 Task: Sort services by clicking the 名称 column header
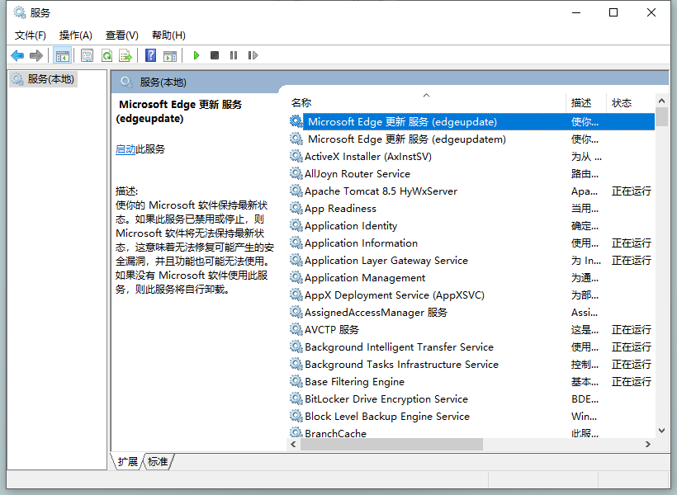(x=301, y=101)
